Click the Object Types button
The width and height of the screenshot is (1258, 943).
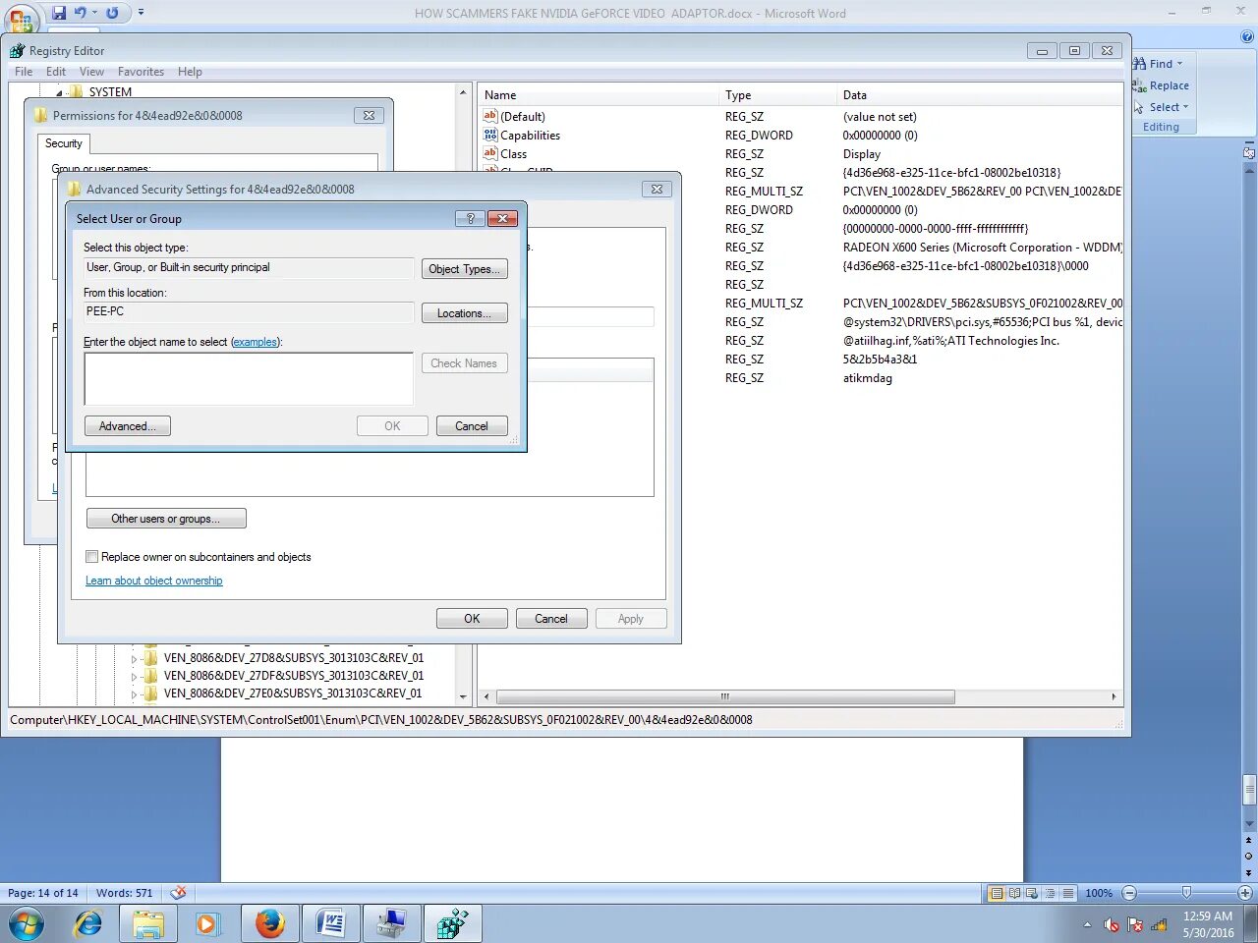(465, 269)
